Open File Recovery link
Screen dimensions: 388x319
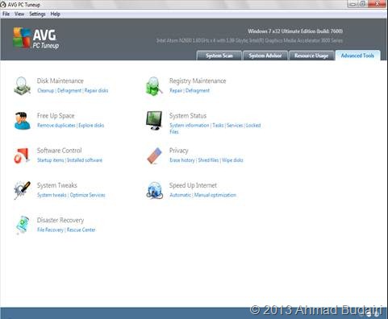50,230
